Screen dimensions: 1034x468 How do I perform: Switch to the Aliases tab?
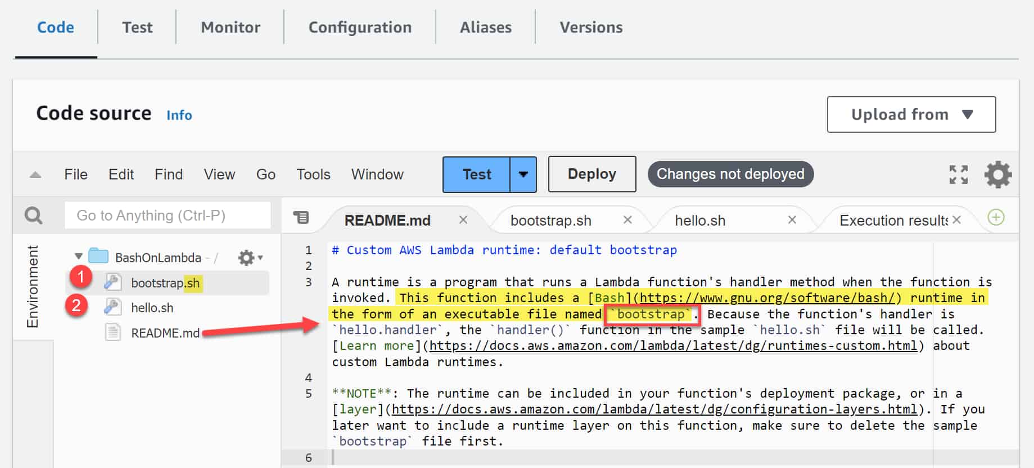[x=486, y=27]
